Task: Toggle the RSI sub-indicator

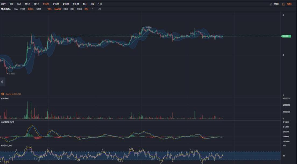Action: tap(86, 9)
